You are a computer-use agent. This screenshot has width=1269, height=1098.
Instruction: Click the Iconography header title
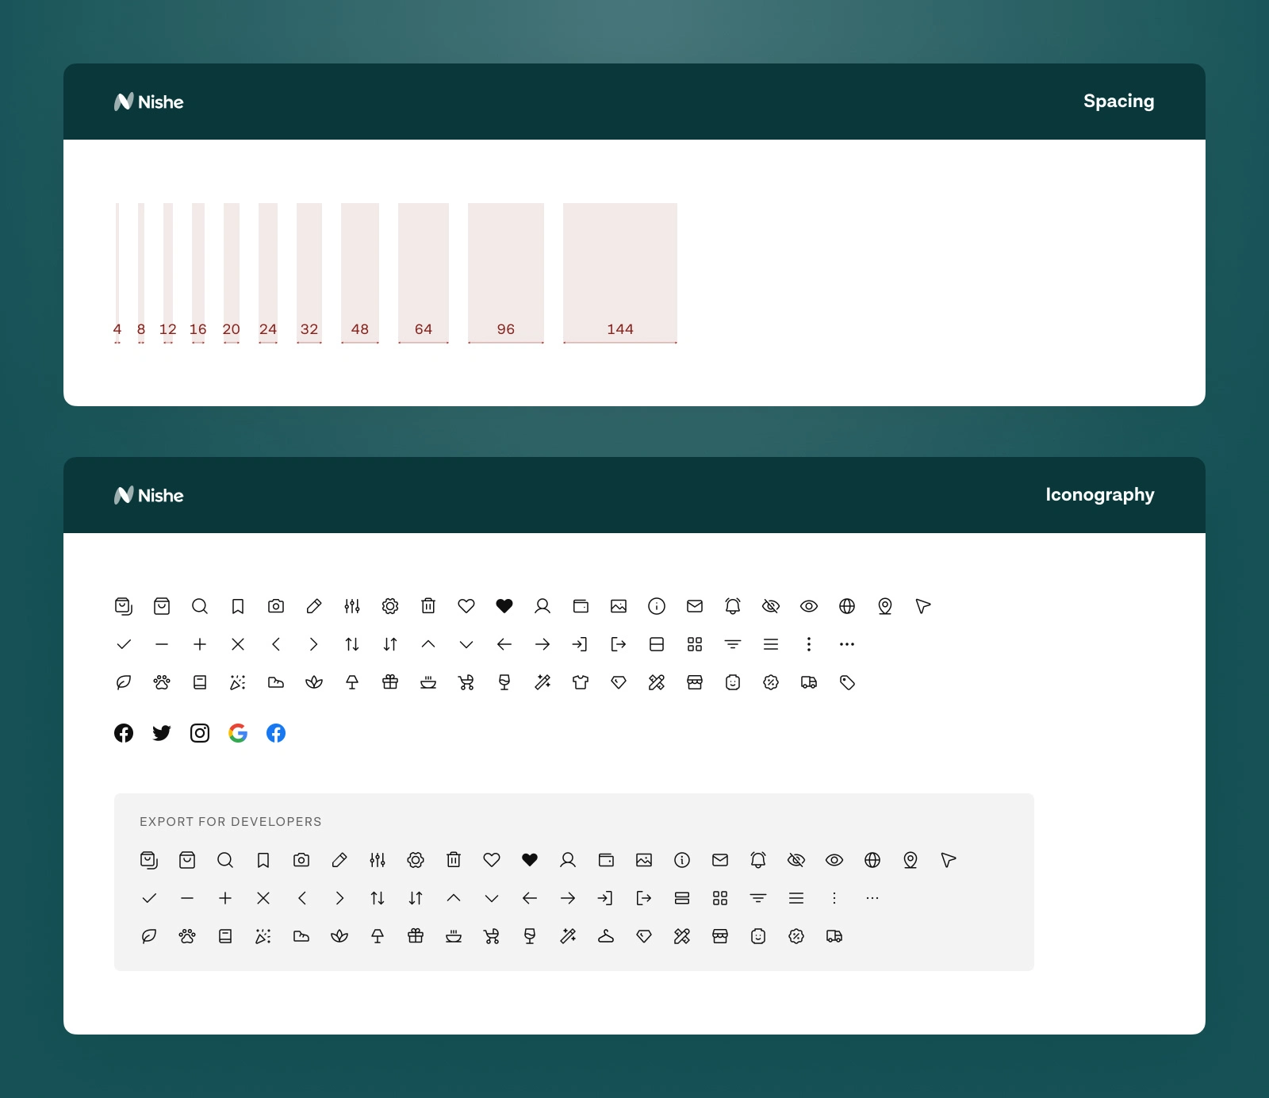tap(1099, 495)
